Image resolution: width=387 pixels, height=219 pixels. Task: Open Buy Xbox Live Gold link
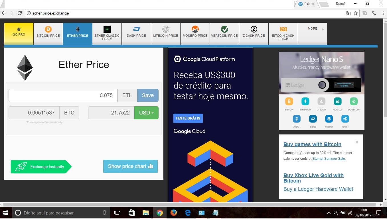pyautogui.click(x=313, y=178)
